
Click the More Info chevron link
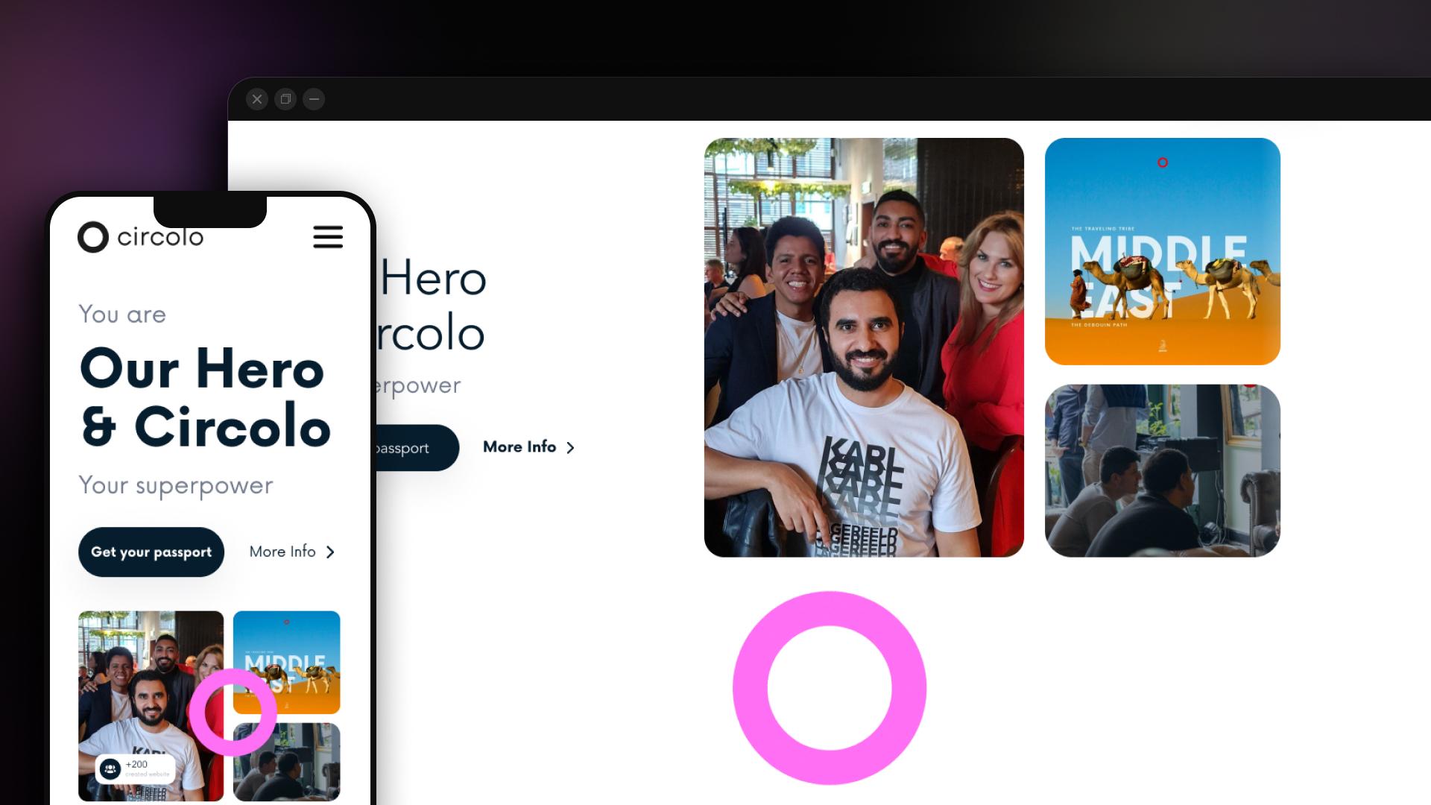tap(528, 447)
